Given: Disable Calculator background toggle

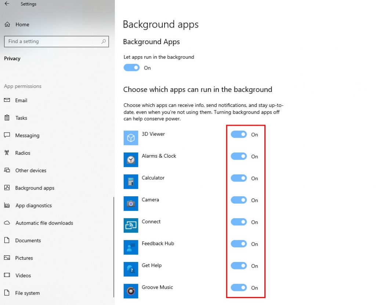Looking at the screenshot, I should coord(239,178).
